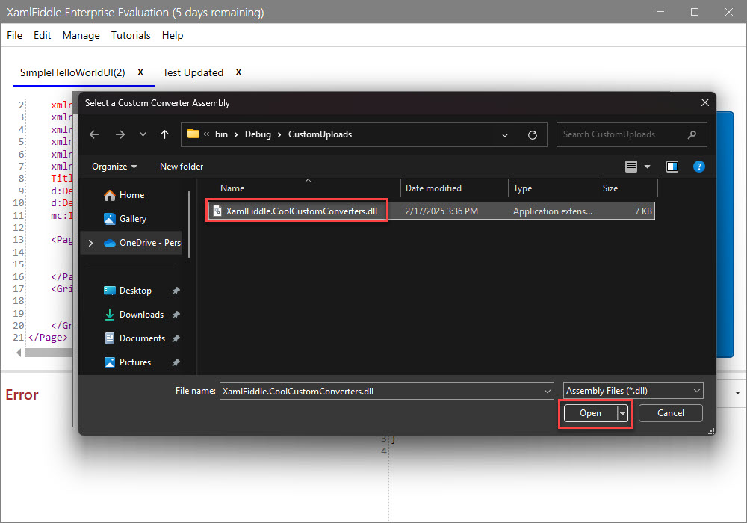Click the Back arrow in file dialog
Screen dimensions: 747x523
click(x=94, y=134)
